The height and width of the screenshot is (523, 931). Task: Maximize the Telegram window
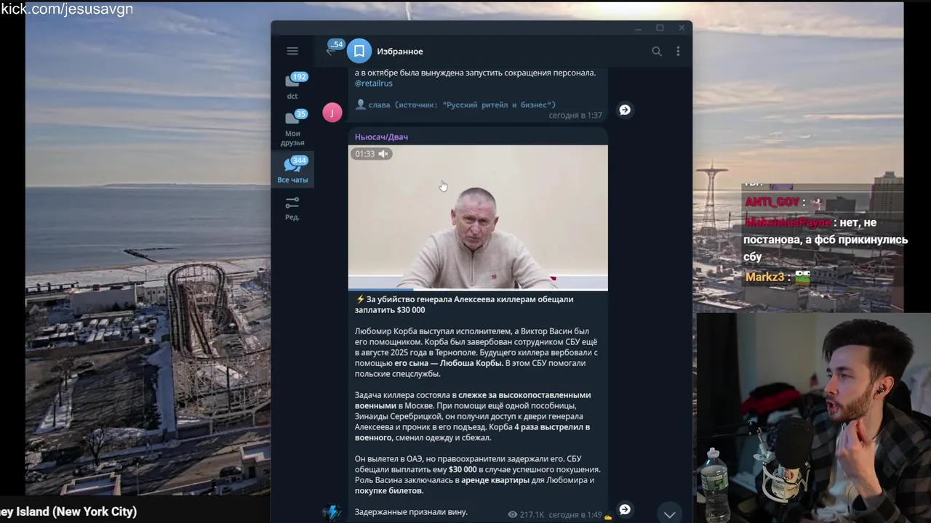click(x=660, y=28)
